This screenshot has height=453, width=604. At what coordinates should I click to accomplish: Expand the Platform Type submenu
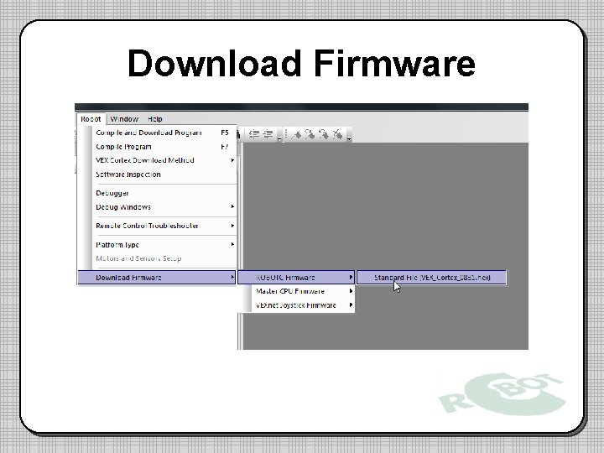coord(157,245)
